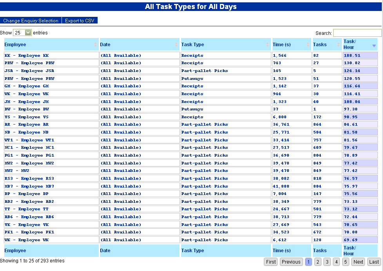Click 'PG1 - Employee PG1' cell
383x271 pixels.
(51, 155)
